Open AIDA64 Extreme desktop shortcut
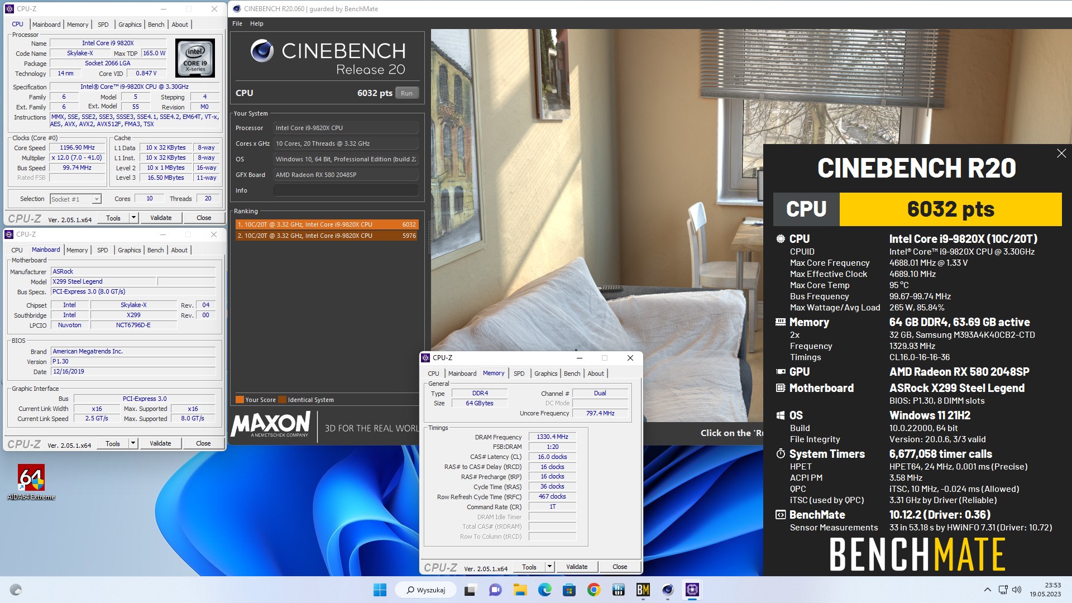This screenshot has height=603, width=1072. point(31,481)
